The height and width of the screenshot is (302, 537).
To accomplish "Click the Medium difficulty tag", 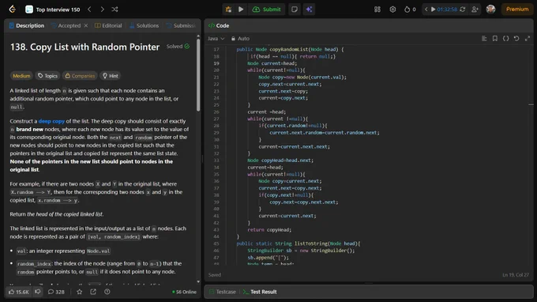I will (21, 76).
